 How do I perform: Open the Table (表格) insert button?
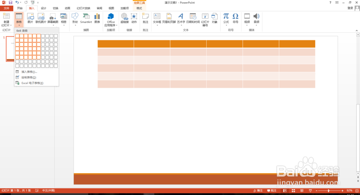(19, 19)
